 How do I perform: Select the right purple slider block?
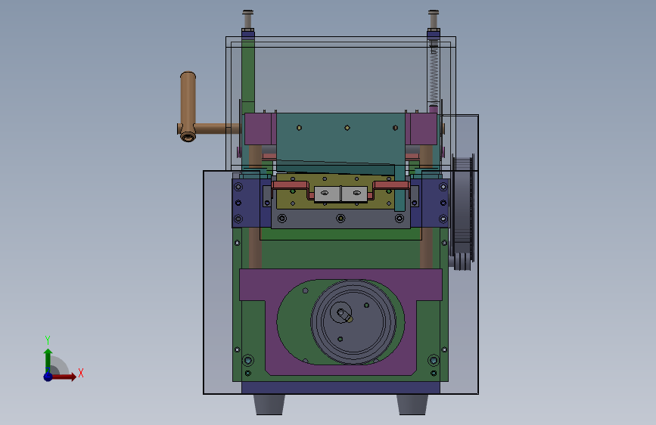pos(424,129)
